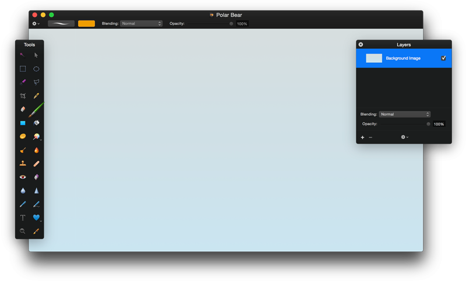Open Blending dropdown in Layers panel
This screenshot has width=466, height=281.
coord(404,115)
